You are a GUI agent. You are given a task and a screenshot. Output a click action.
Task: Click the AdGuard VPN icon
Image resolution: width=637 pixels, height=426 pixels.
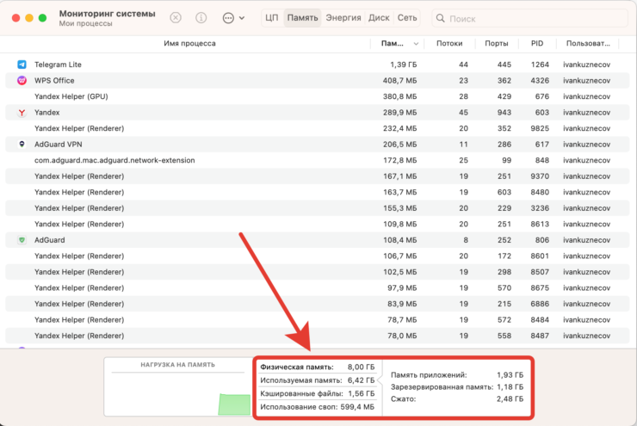pyautogui.click(x=22, y=145)
